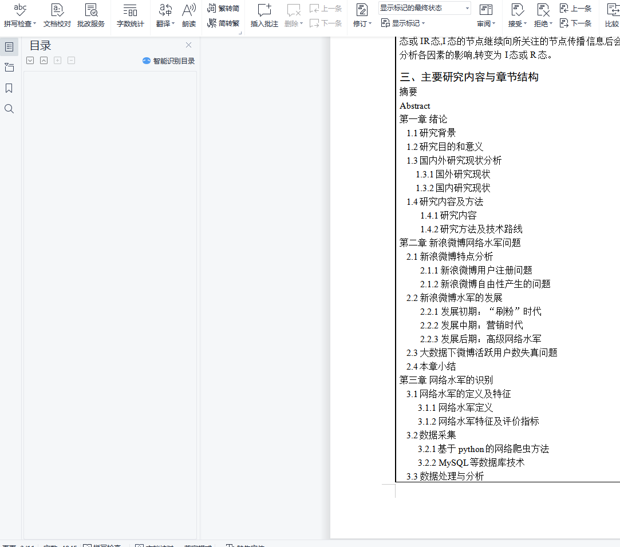Open the chapter navigation sidebar icon
The height and width of the screenshot is (547, 620).
(x=9, y=68)
